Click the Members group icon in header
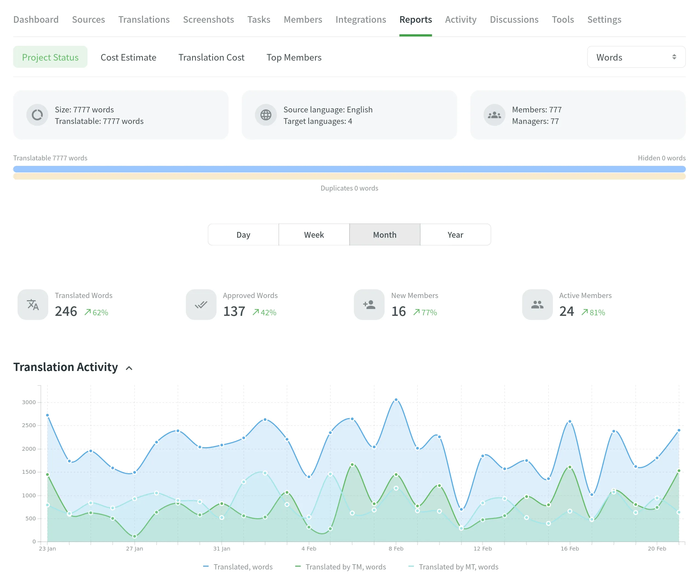699x587 pixels. tap(495, 115)
